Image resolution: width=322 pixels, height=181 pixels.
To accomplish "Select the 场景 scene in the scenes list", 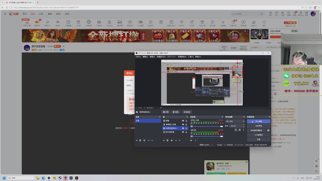I will [x=148, y=121].
